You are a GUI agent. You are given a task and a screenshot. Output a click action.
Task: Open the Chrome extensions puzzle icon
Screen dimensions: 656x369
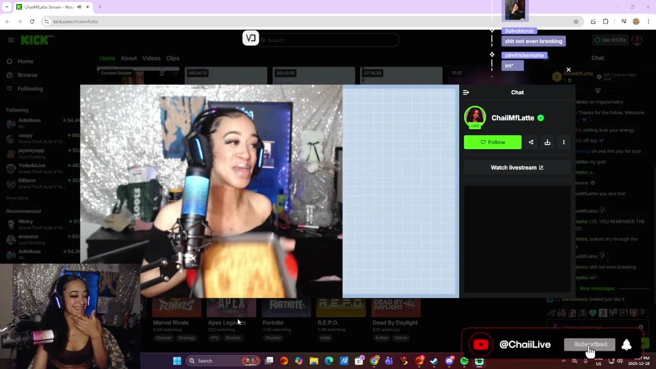[x=606, y=22]
